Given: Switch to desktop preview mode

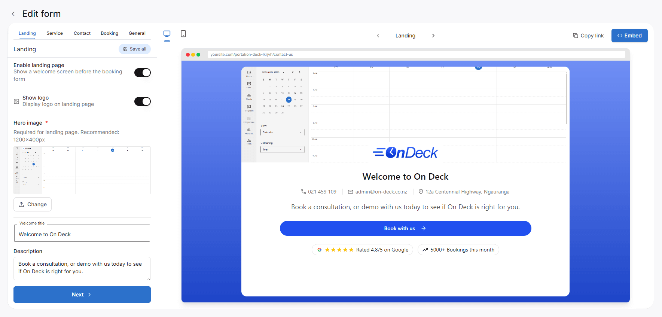Looking at the screenshot, I should 167,34.
